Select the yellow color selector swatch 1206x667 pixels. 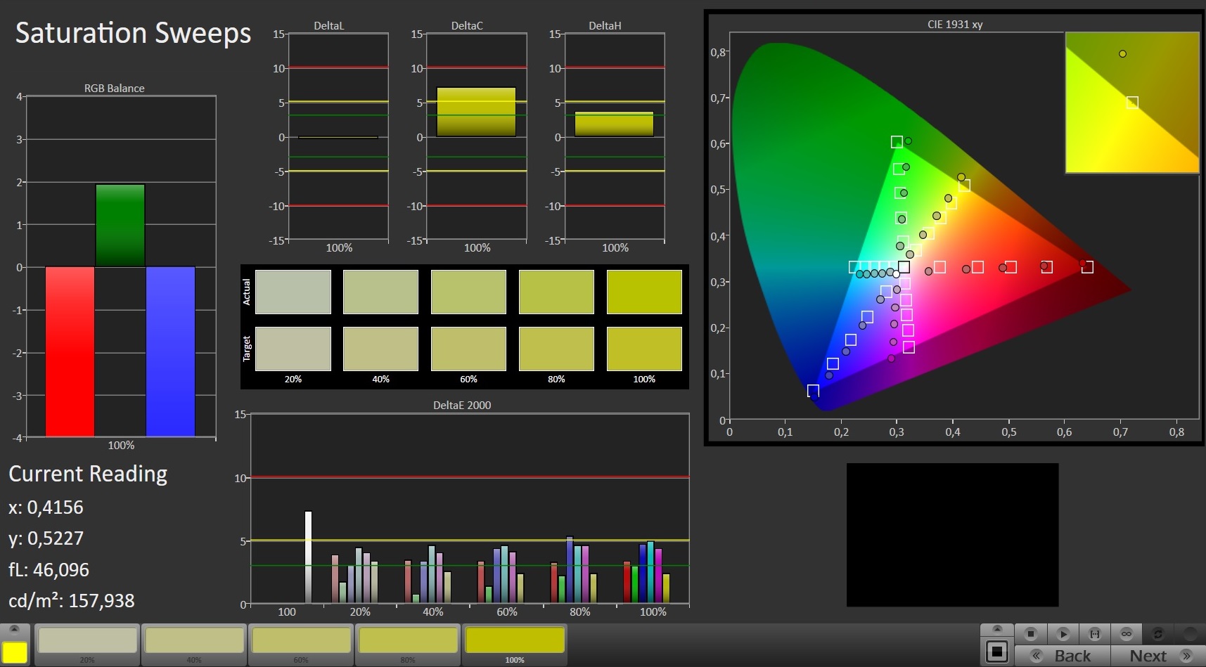pos(15,652)
